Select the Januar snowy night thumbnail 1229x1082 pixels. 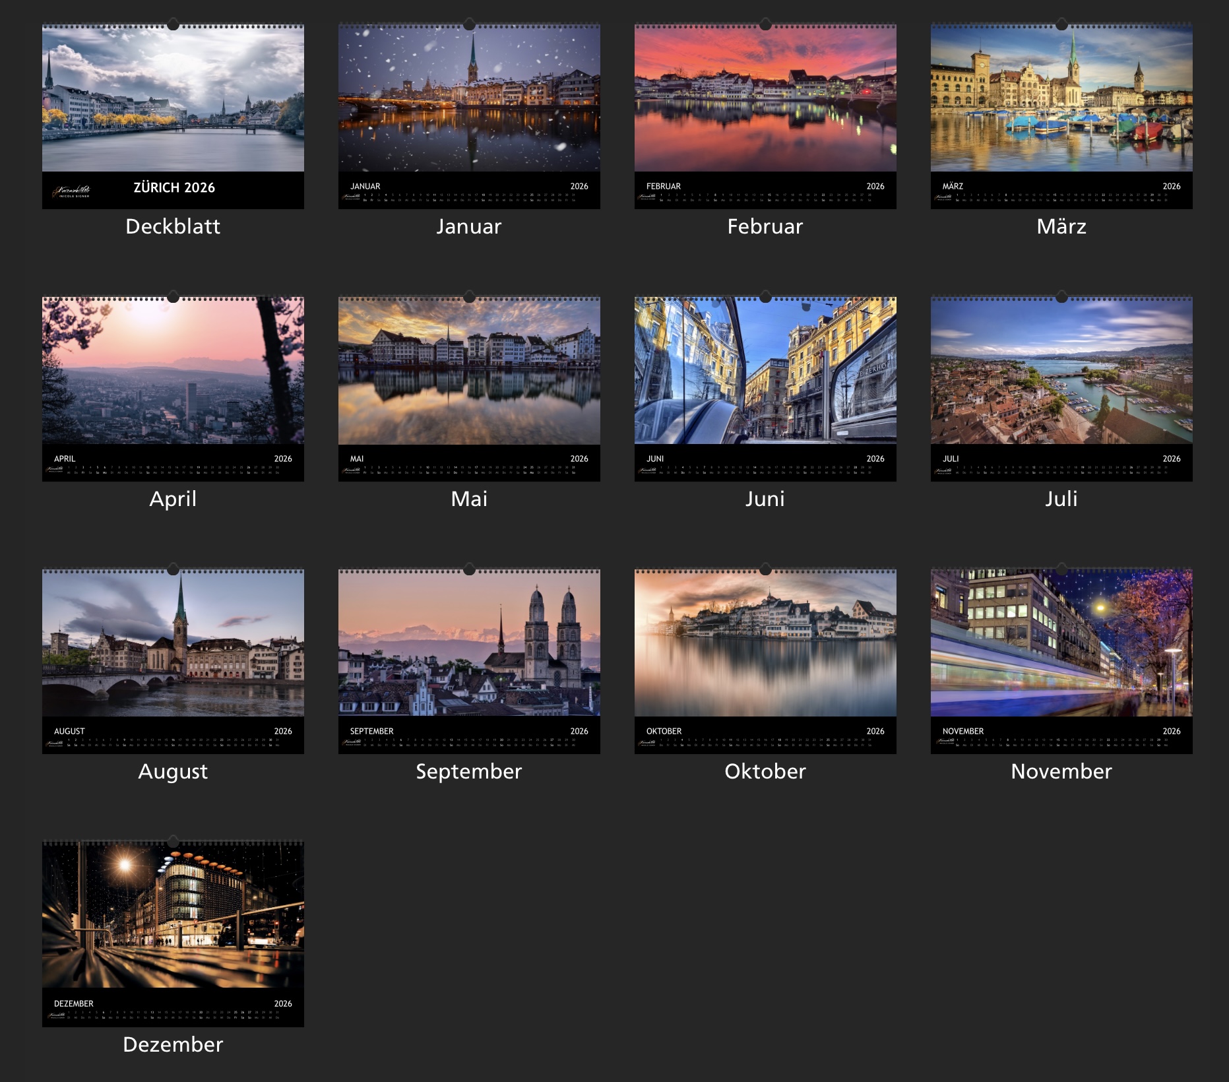[469, 99]
